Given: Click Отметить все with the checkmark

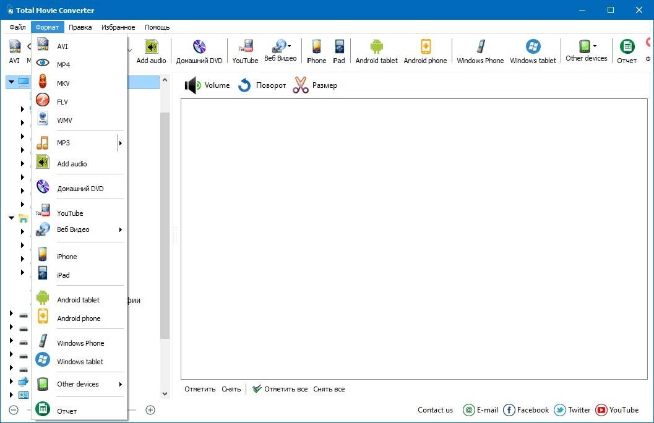Looking at the screenshot, I should 280,389.
